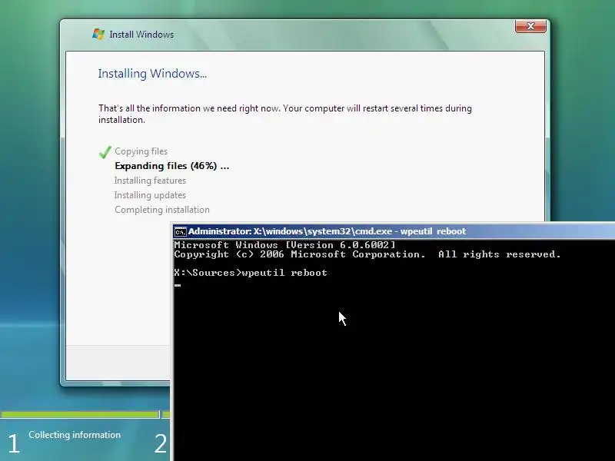The width and height of the screenshot is (615, 461).
Task: Click the 'Install Windows' title text
Action: point(141,35)
